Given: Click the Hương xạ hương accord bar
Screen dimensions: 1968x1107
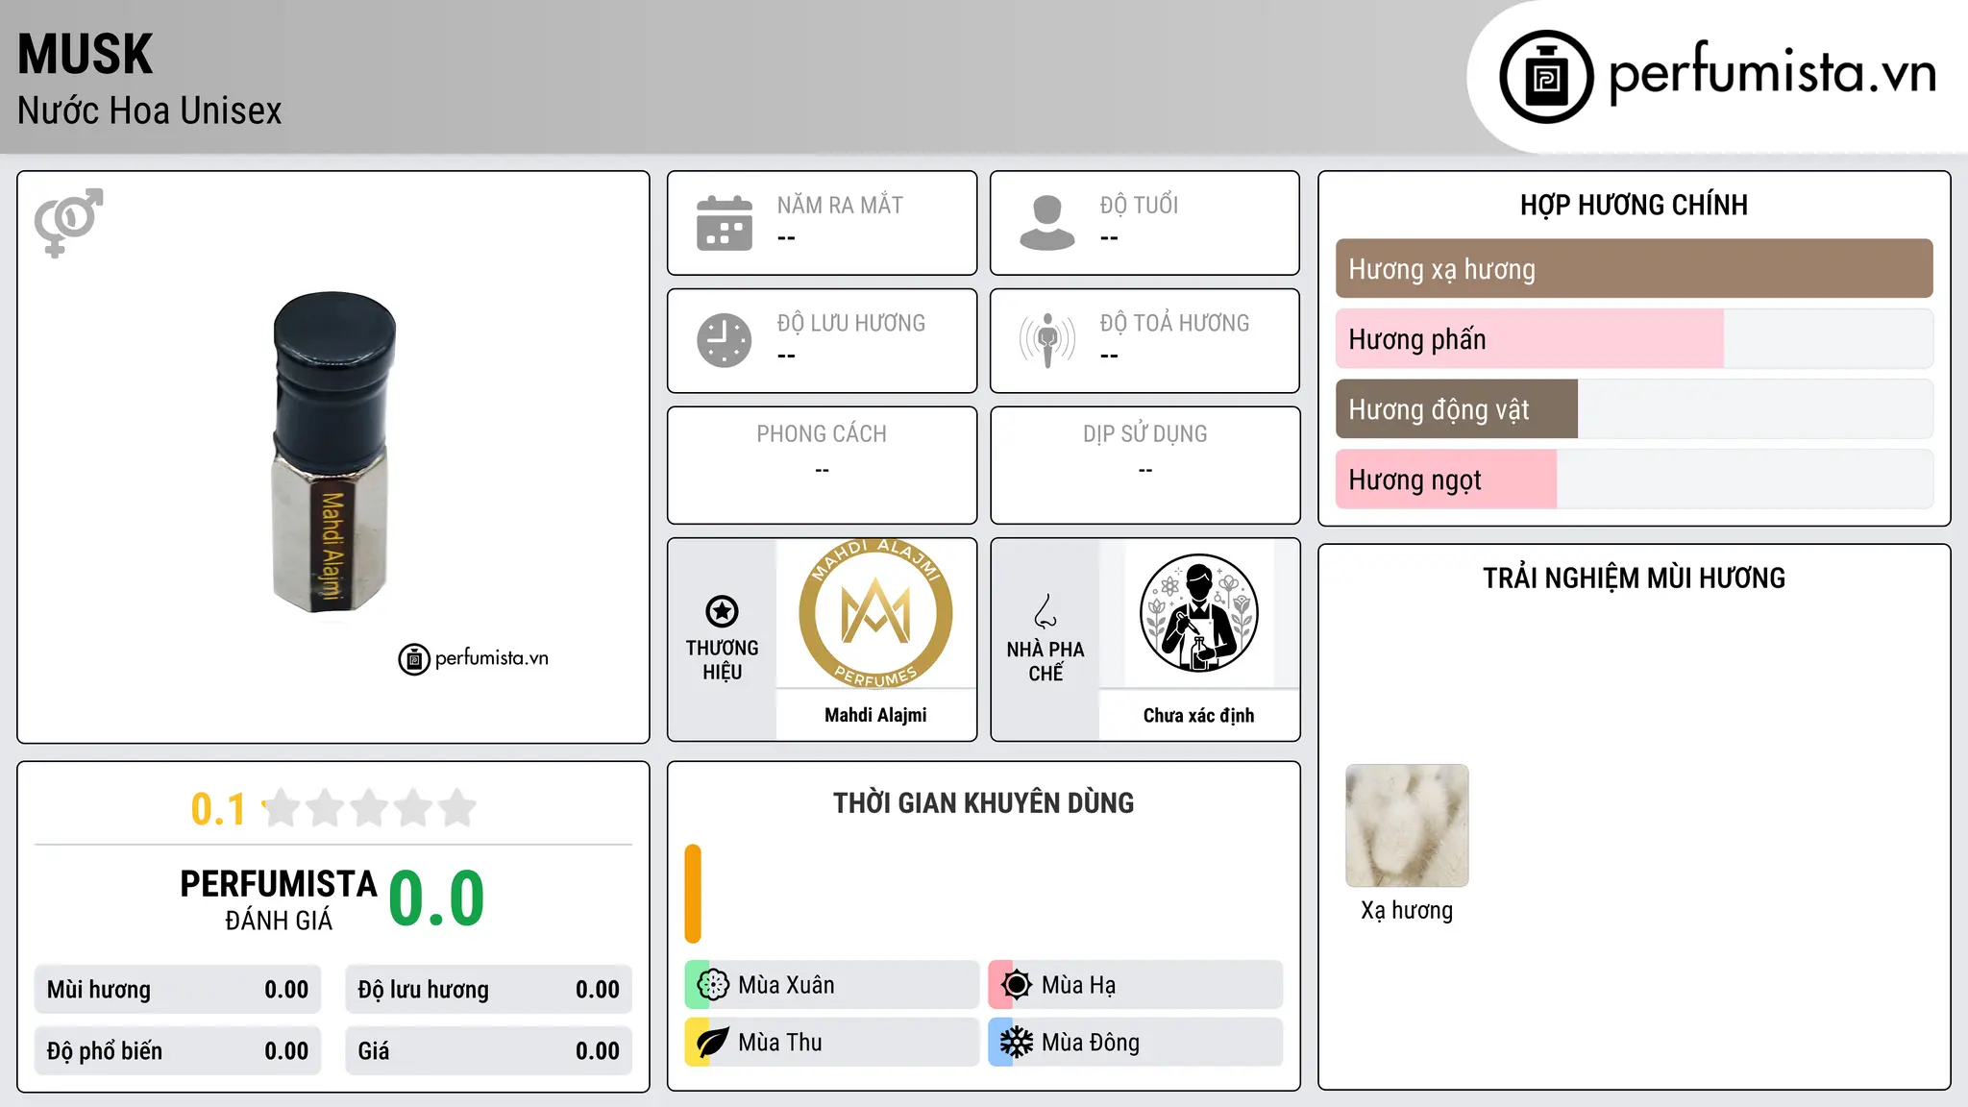Looking at the screenshot, I should (x=1634, y=269).
